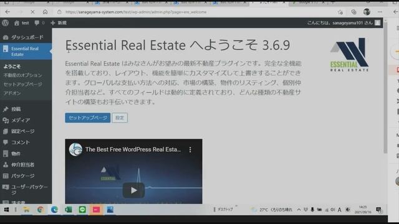
Task: Click the browser address bar URL
Action: (x=136, y=12)
